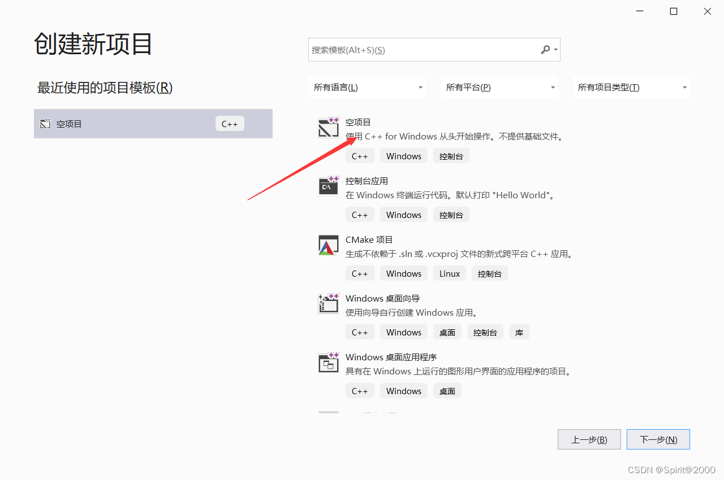Image resolution: width=724 pixels, height=480 pixels.
Task: Click the 桌面 tag under Windows 桌面向导
Action: (447, 332)
